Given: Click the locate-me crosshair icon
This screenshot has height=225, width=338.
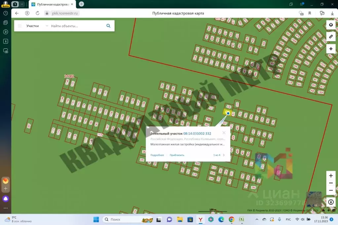Looking at the screenshot, I should (x=331, y=49).
